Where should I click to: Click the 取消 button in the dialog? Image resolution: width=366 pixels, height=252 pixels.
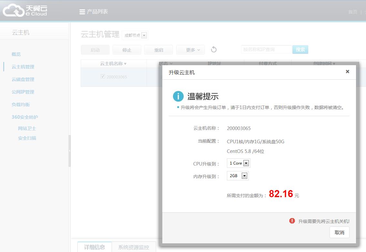click(339, 233)
